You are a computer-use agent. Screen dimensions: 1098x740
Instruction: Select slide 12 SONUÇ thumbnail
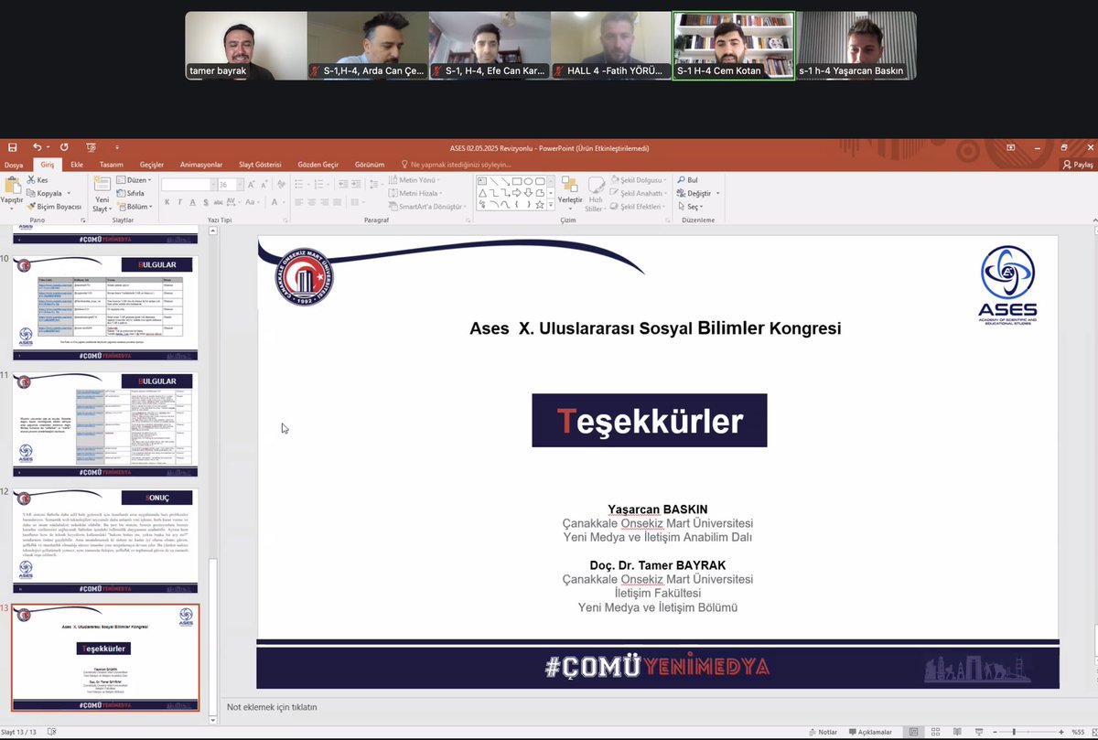[105, 541]
